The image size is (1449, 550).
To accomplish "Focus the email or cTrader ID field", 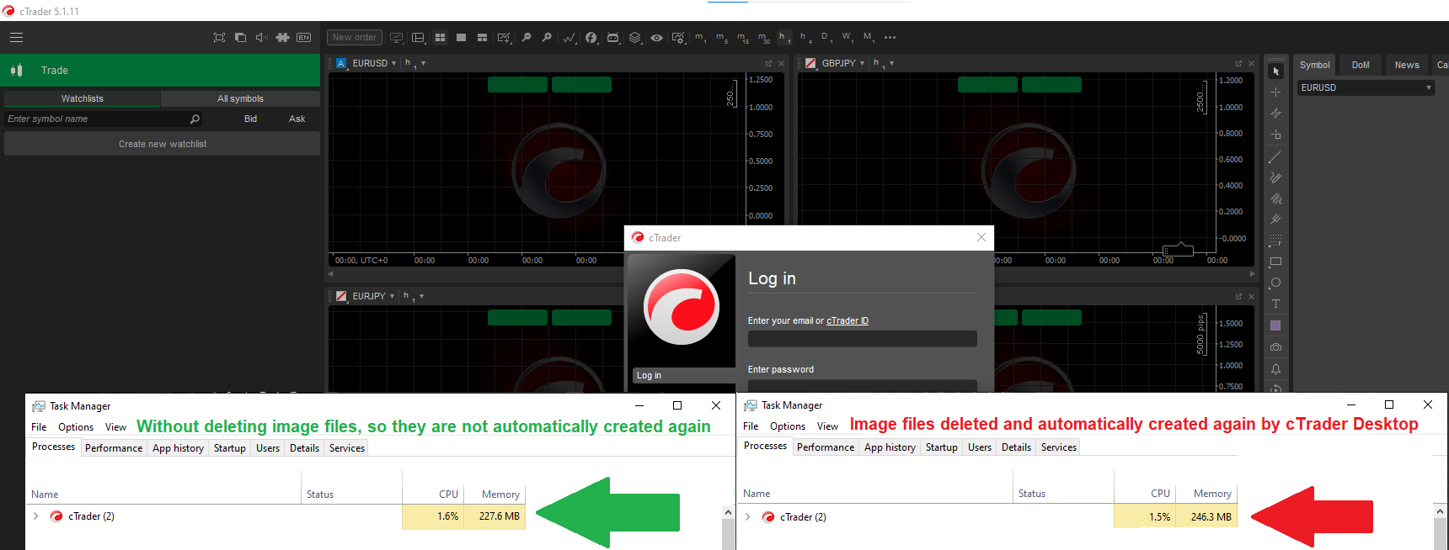I will click(863, 339).
